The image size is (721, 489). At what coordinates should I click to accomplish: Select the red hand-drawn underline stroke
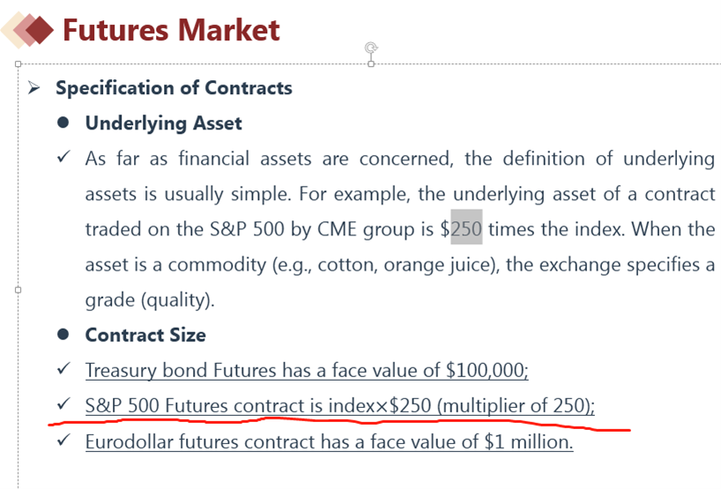pyautogui.click(x=339, y=424)
